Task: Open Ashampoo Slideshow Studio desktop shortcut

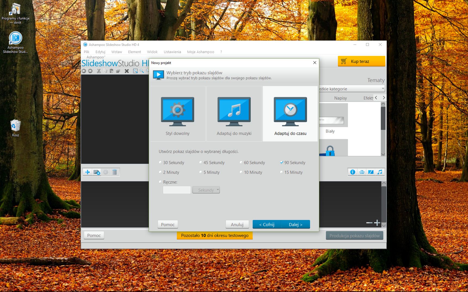Action: (16, 42)
